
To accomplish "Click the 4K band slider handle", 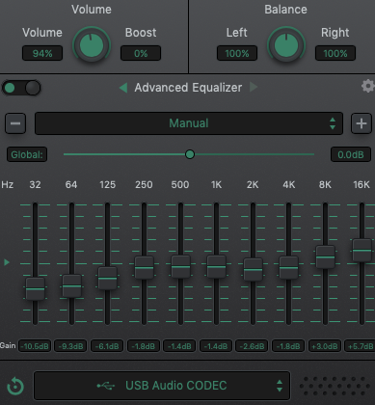I will [288, 267].
